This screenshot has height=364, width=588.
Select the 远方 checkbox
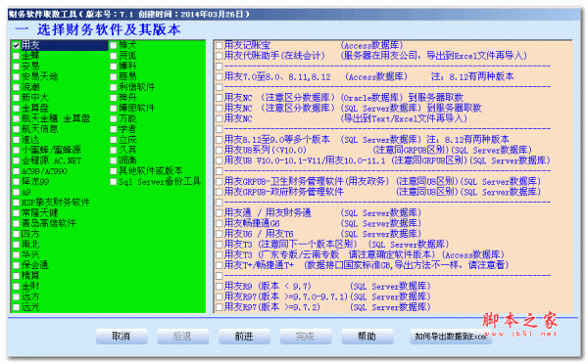(x=16, y=296)
